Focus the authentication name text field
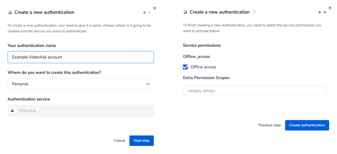The width and height of the screenshot is (337, 154). pyautogui.click(x=81, y=57)
